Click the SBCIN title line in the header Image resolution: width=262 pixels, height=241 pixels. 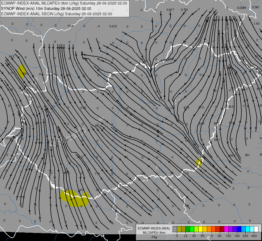56,14
